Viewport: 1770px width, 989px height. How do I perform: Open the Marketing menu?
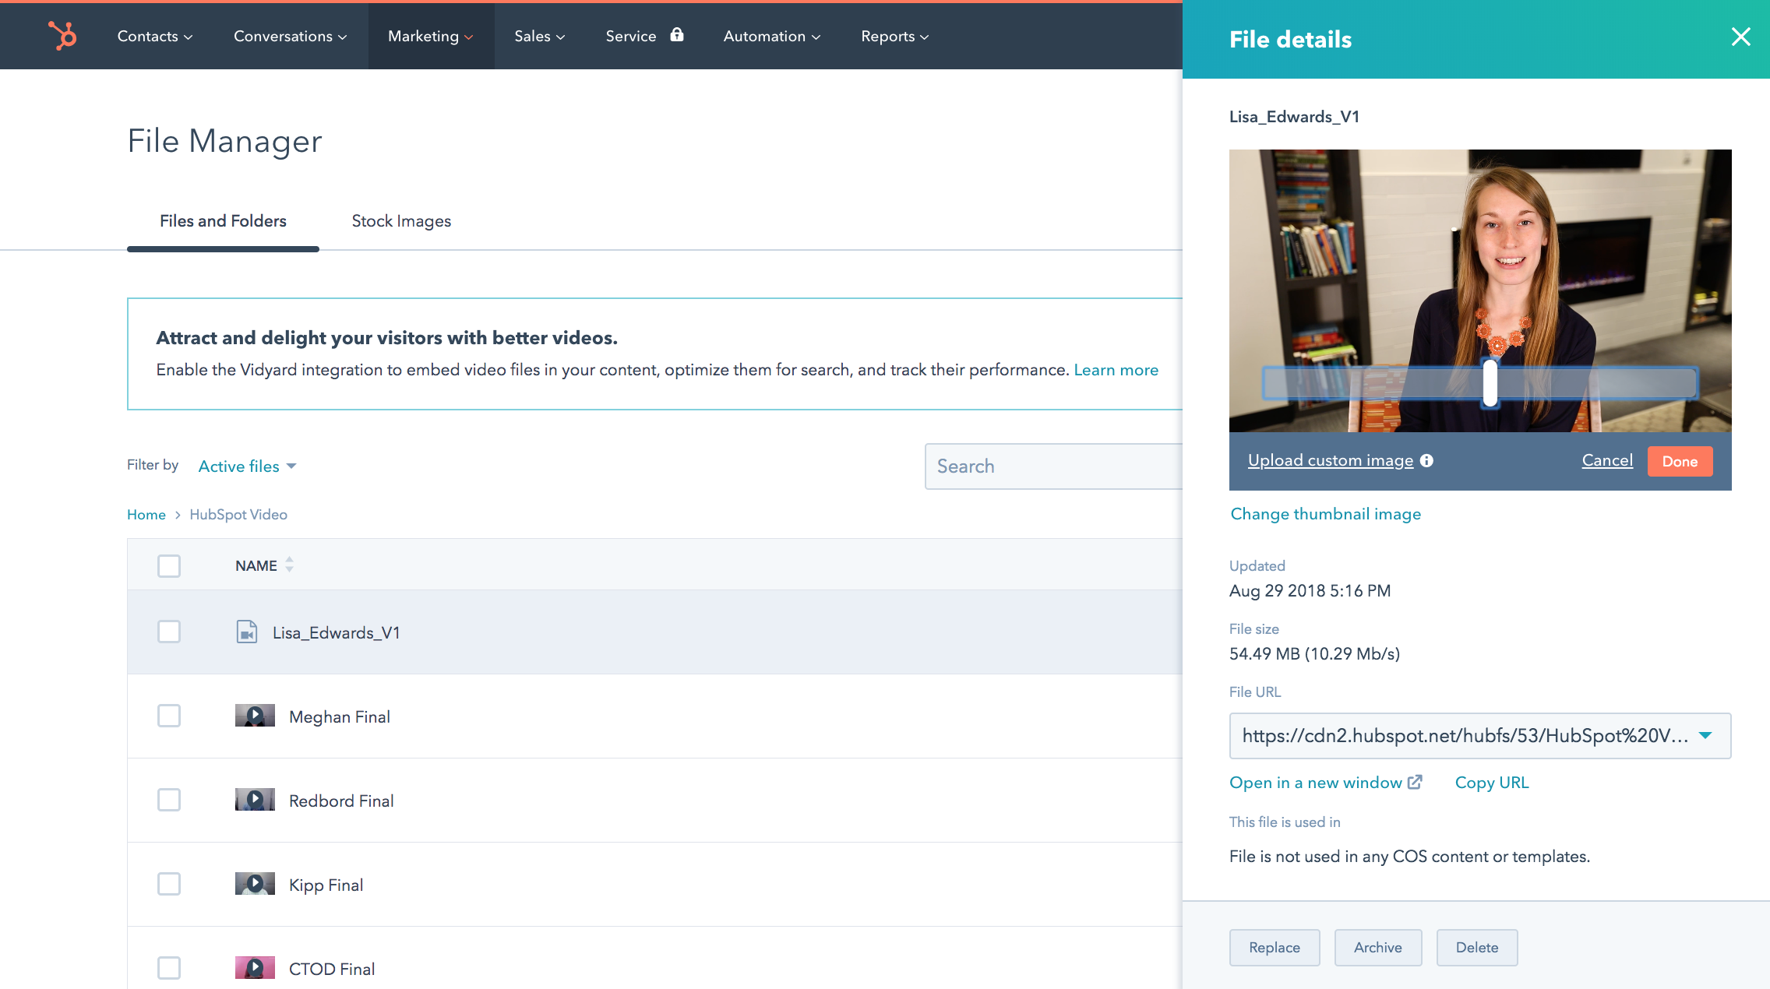(x=430, y=36)
